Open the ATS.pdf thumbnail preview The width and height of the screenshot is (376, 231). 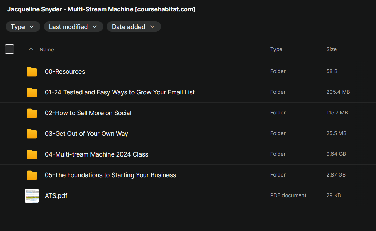32,196
